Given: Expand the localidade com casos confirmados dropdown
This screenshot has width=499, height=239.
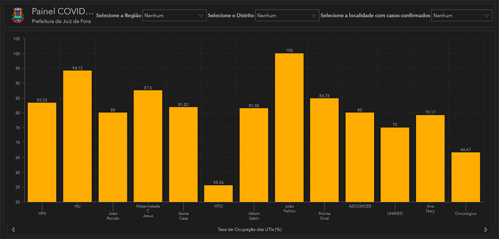Looking at the screenshot, I should [462, 15].
